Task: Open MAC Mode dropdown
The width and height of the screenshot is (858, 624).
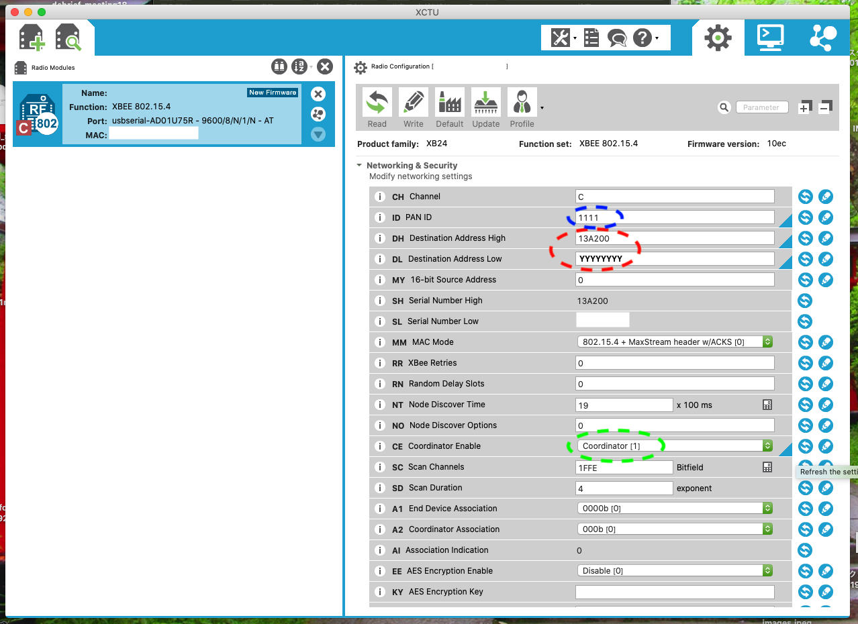Action: [675, 342]
